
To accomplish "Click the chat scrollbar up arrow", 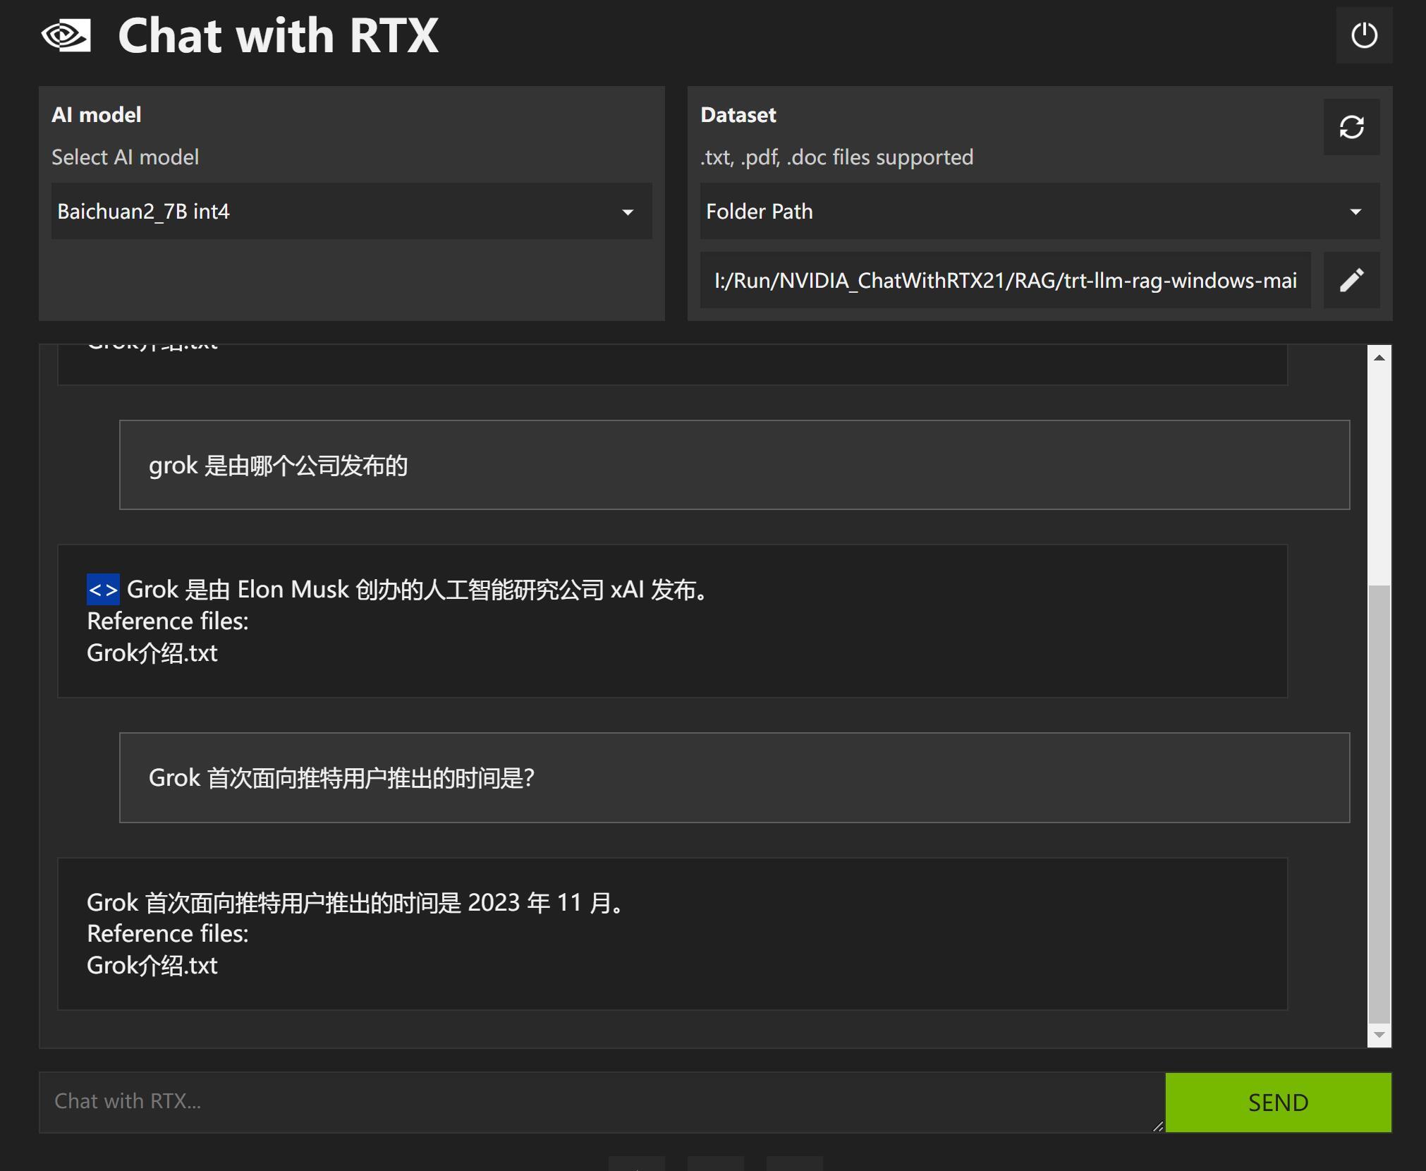I will 1379,358.
